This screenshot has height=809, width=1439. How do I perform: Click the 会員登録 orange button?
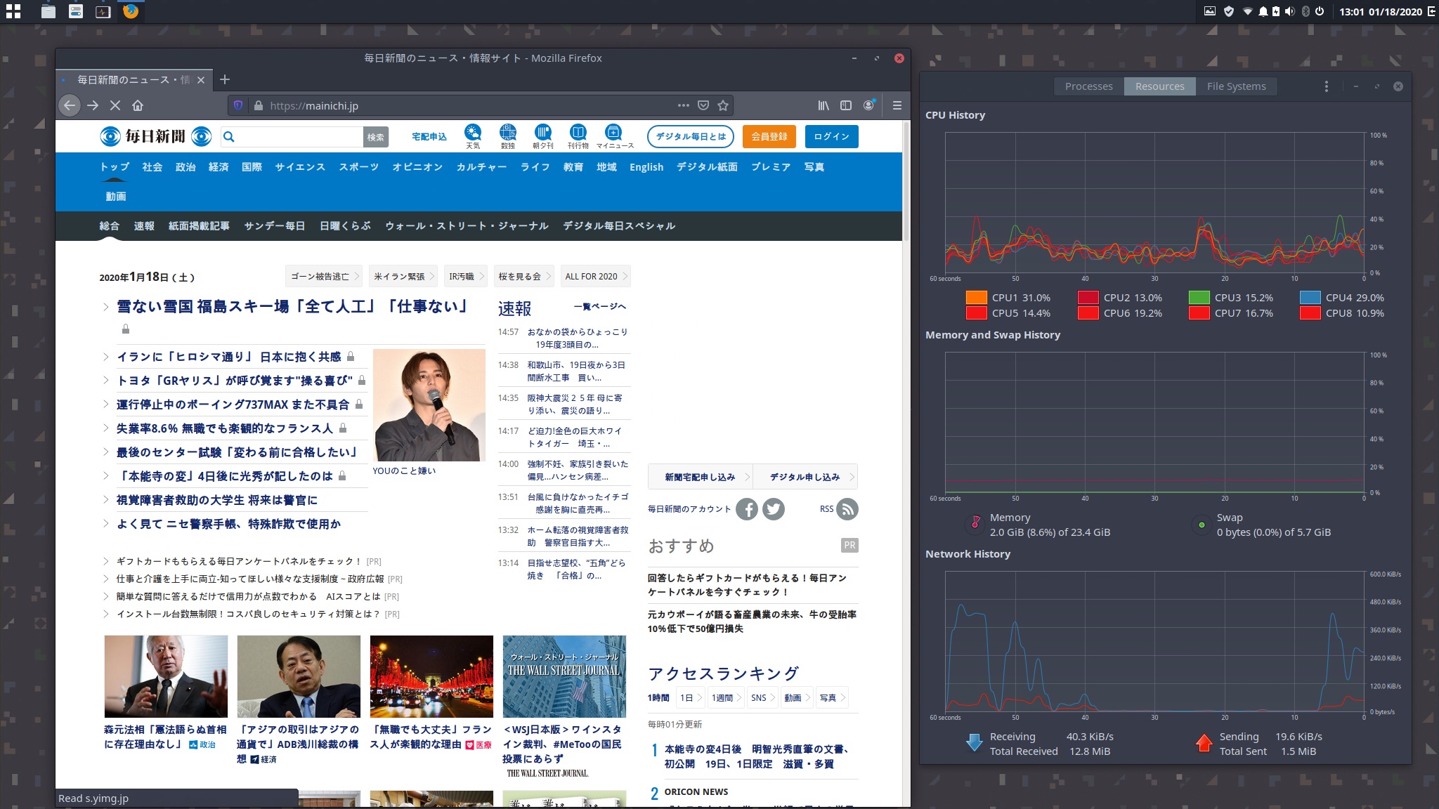tap(769, 136)
